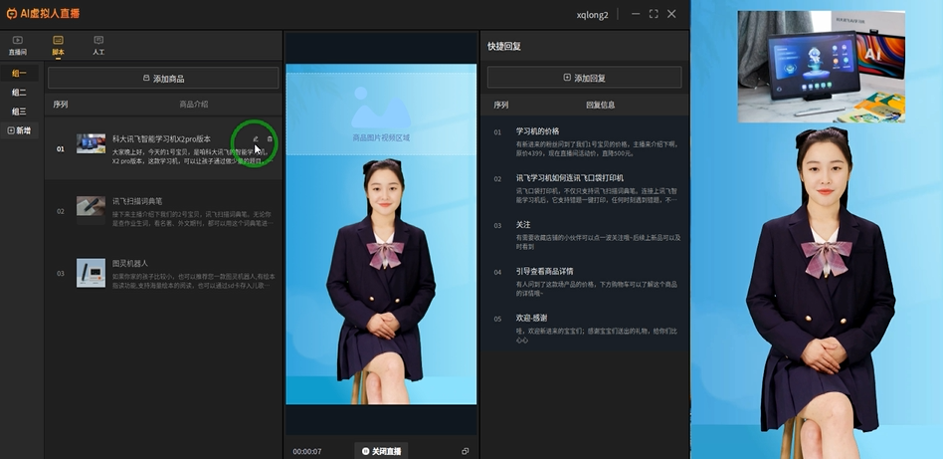Minimize the AI虚拟人直播 window

pyautogui.click(x=635, y=14)
